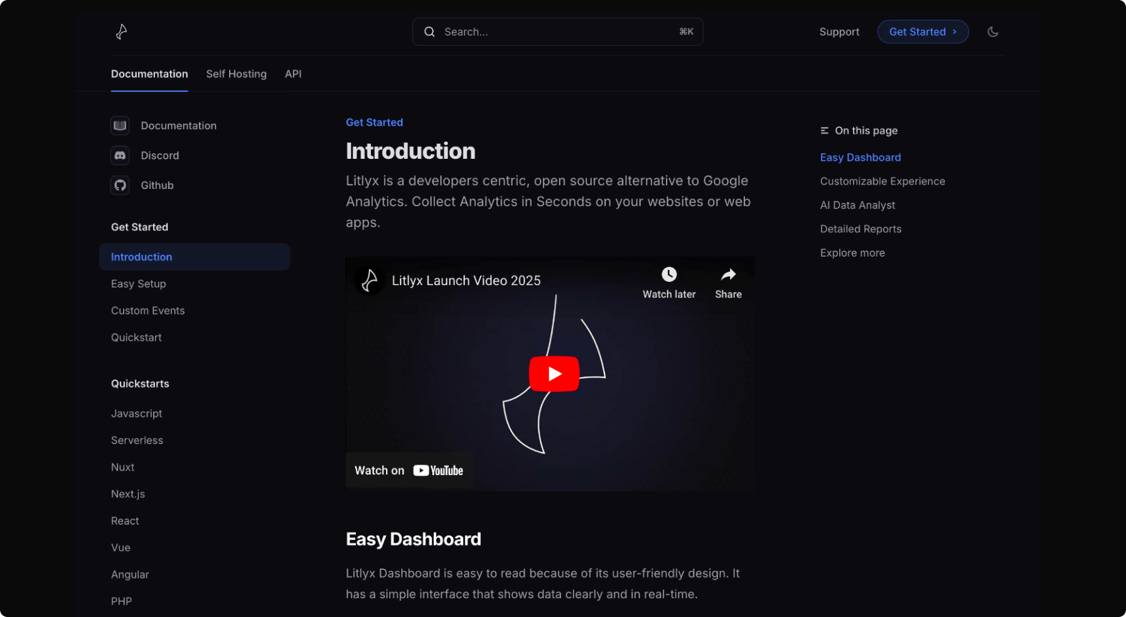Open the Serverless quickstart
The width and height of the screenshot is (1126, 617).
click(137, 441)
